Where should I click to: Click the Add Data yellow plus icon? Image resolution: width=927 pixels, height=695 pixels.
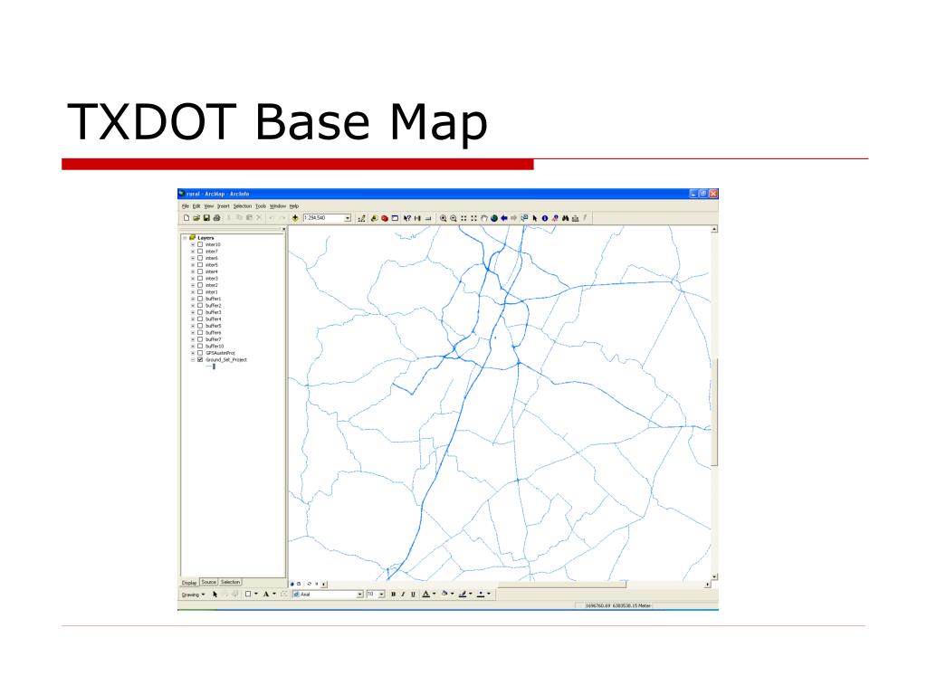295,218
